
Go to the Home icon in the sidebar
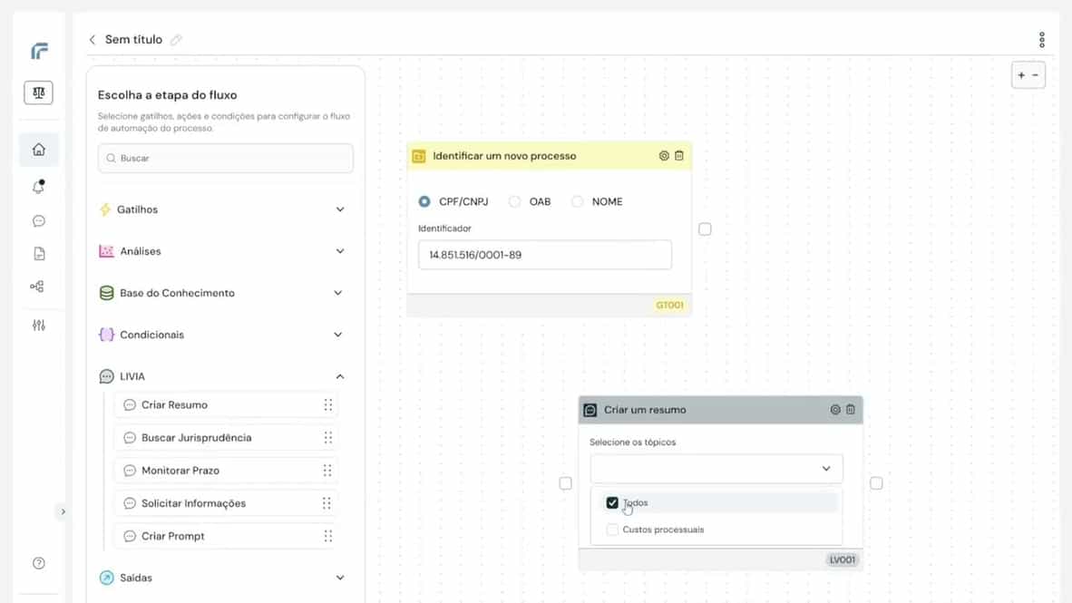click(39, 150)
